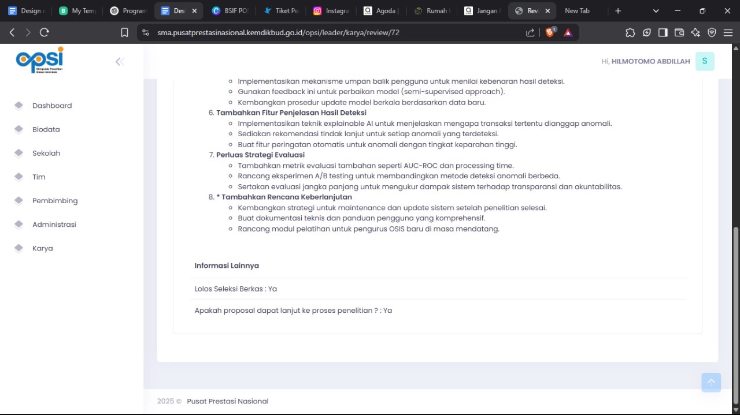Viewport: 740px width, 415px height.
Task: Open the browser hamburger main menu
Action: pyautogui.click(x=728, y=33)
